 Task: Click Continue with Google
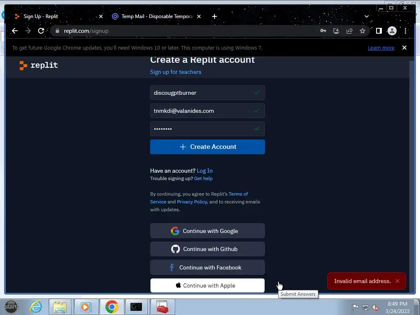click(207, 231)
